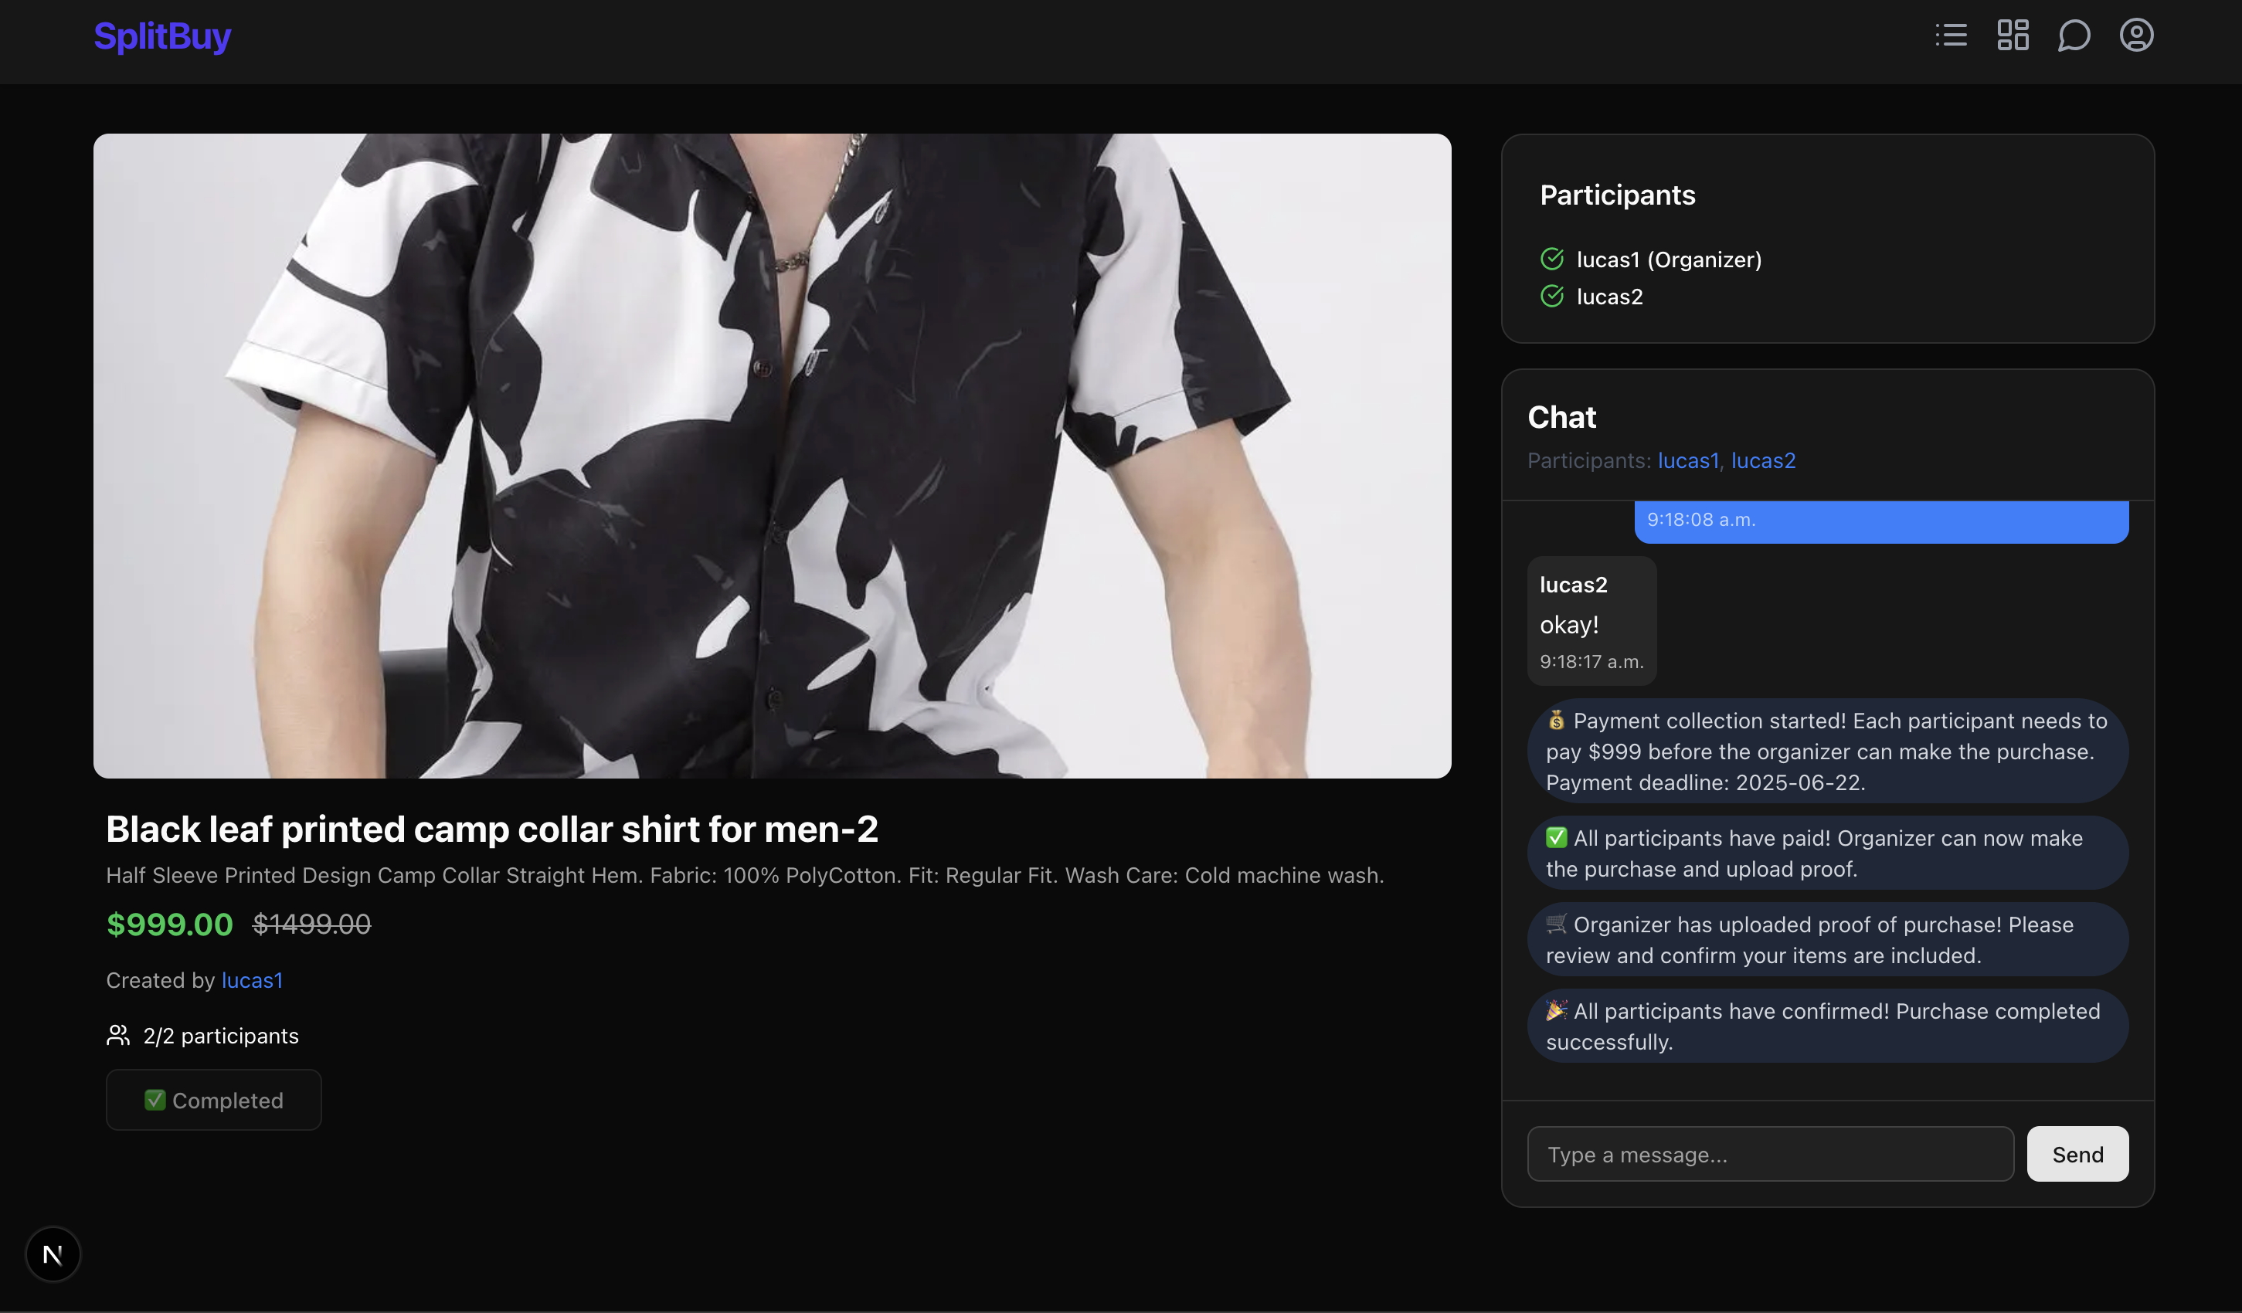Click lucas2 green check status icon

pyautogui.click(x=1551, y=297)
